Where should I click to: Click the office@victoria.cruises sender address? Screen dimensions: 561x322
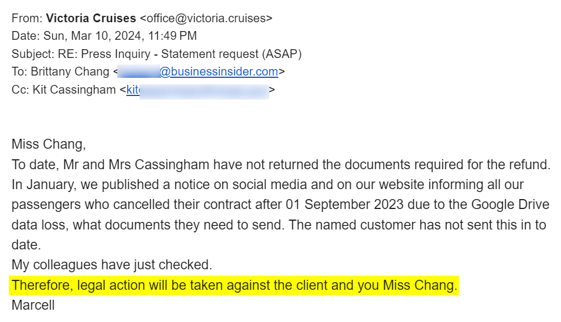pyautogui.click(x=206, y=18)
